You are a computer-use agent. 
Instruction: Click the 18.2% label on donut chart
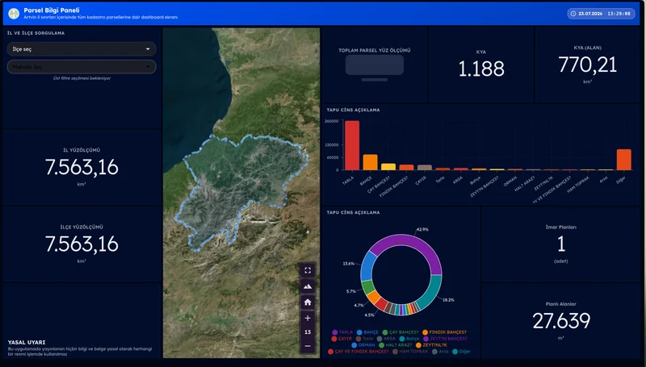[448, 300]
